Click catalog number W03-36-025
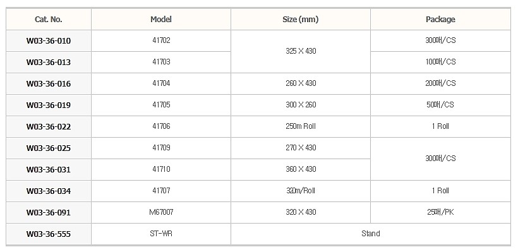Screen dimensions: 518x252 (49, 148)
